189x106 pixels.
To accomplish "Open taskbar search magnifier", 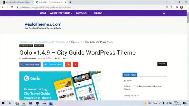I will click(x=10, y=103).
